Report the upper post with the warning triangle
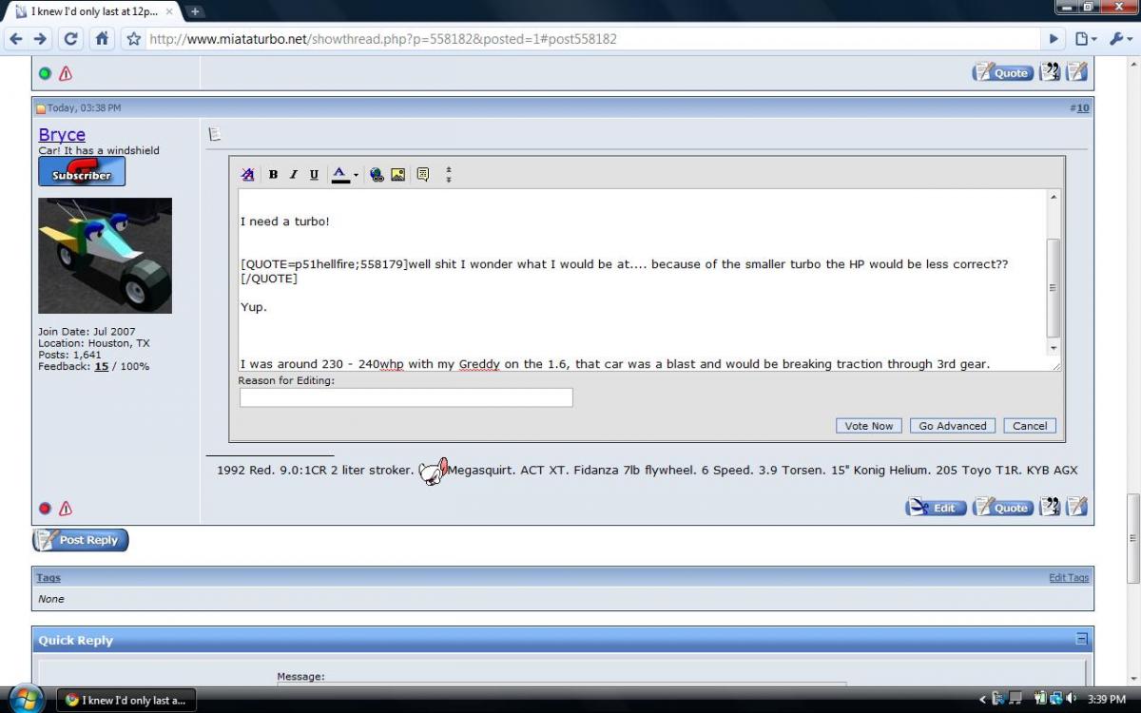This screenshot has width=1141, height=713. coord(66,73)
